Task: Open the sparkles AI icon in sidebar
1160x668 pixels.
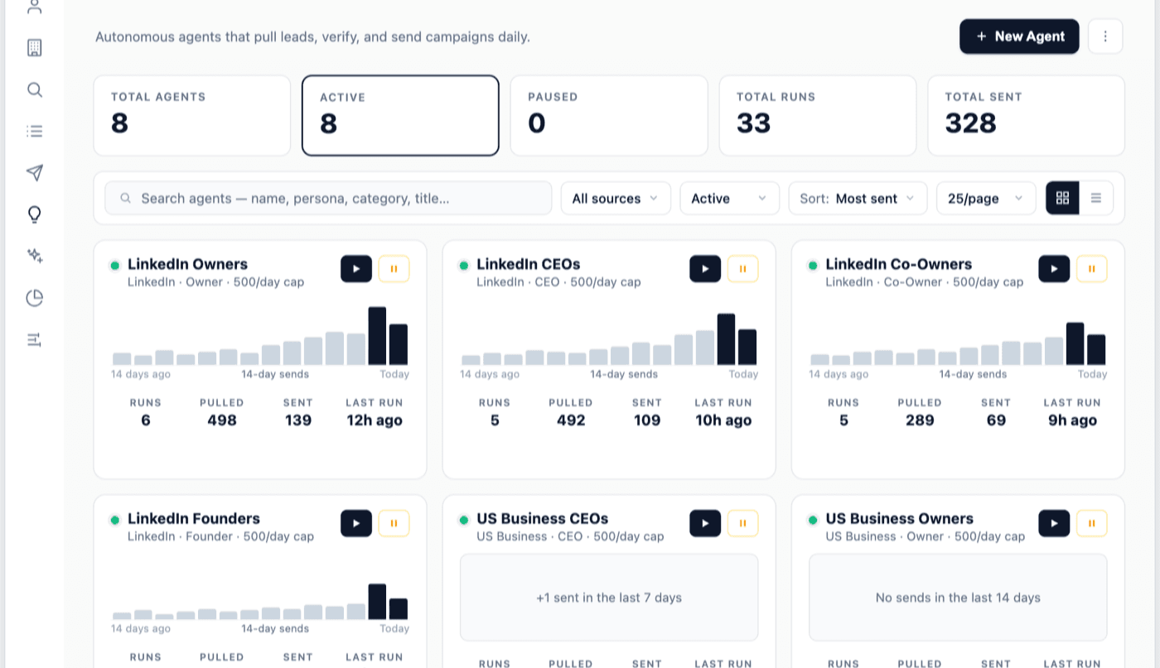Action: click(34, 256)
